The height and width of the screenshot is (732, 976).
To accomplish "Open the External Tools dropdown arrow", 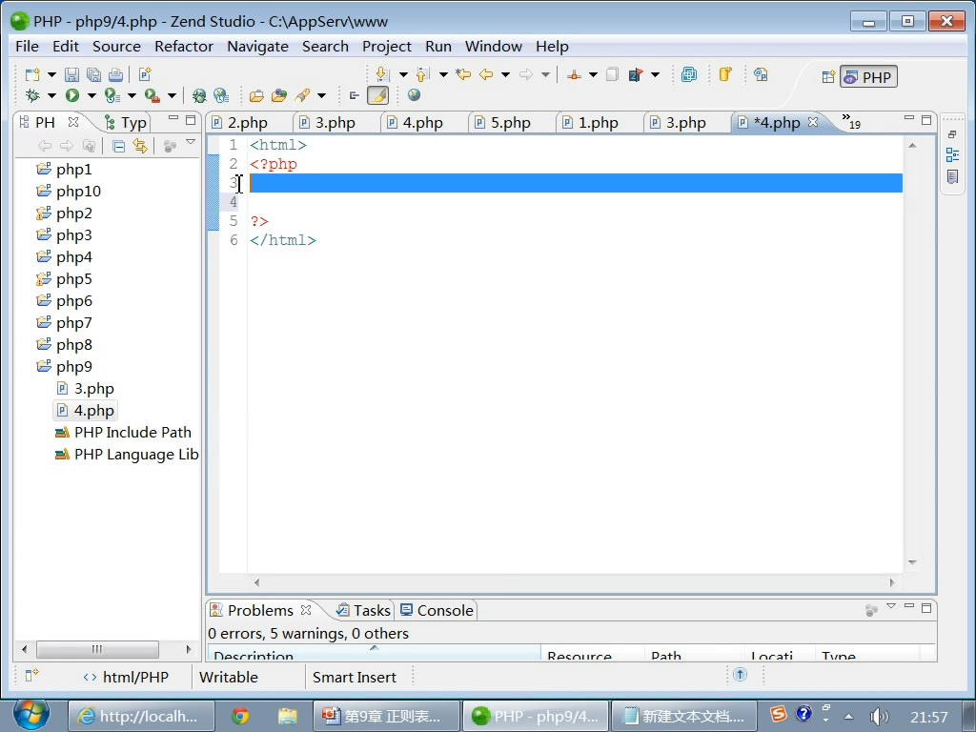I will tap(172, 95).
